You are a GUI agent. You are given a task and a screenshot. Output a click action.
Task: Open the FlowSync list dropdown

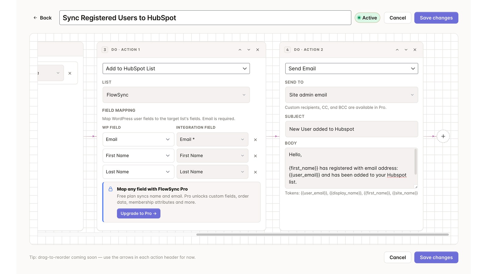(176, 95)
